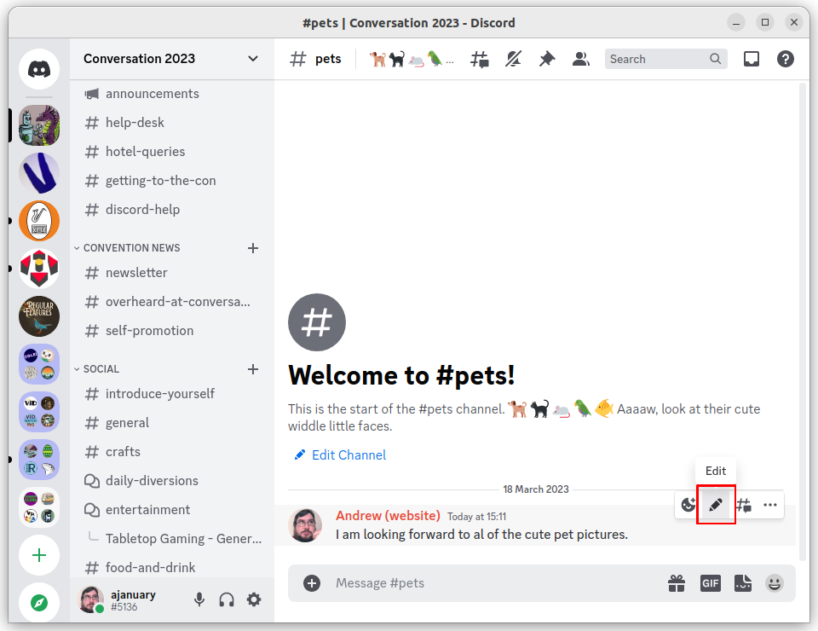Image resolution: width=818 pixels, height=631 pixels.
Task: Open the orange saxophone server icon
Action: point(39,221)
